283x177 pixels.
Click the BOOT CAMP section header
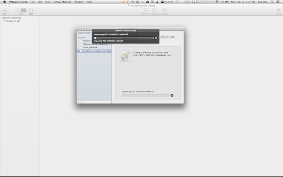(x=84, y=33)
